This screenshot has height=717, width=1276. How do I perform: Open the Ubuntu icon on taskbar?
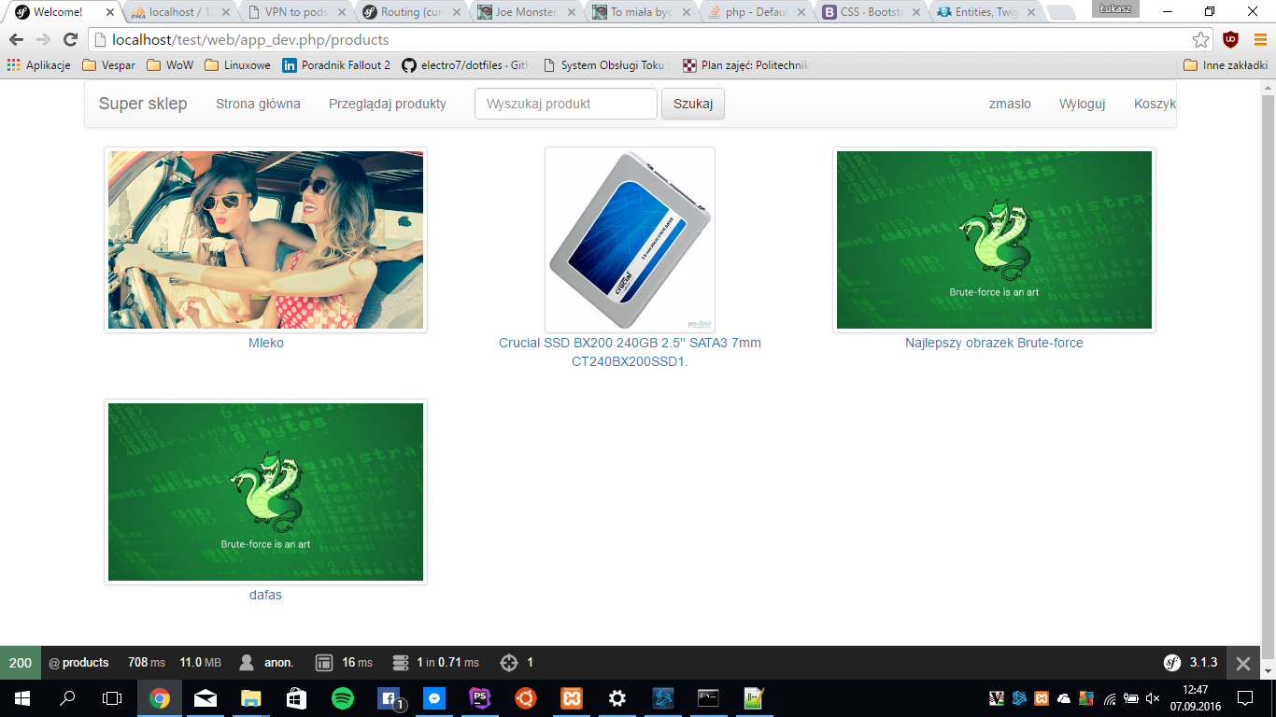pyautogui.click(x=526, y=698)
